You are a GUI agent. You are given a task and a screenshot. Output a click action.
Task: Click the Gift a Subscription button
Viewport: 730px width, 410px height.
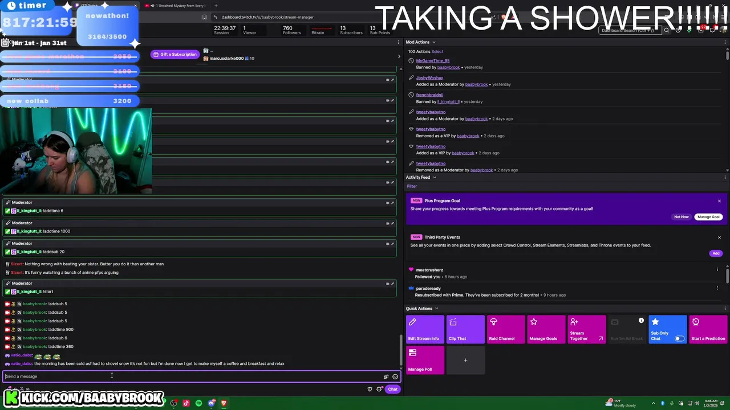[x=175, y=55]
